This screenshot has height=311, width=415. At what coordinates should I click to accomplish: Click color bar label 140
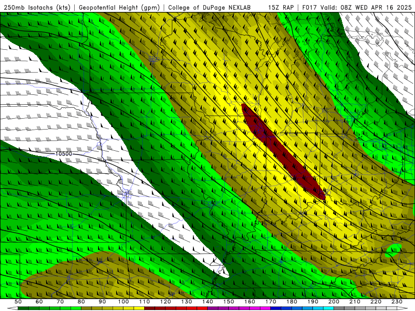coord(208,302)
